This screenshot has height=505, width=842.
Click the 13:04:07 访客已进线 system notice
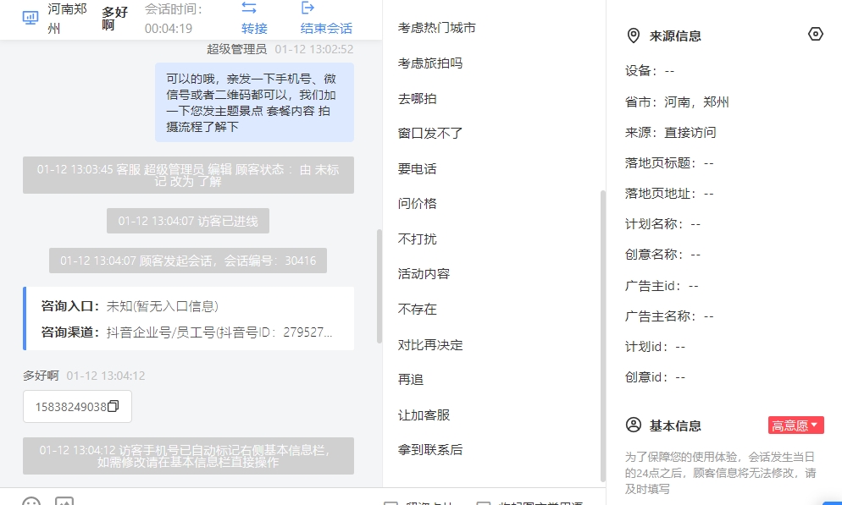coord(188,221)
